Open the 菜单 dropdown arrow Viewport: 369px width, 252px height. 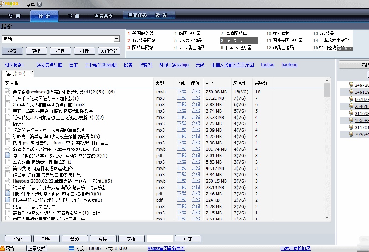(39, 5)
